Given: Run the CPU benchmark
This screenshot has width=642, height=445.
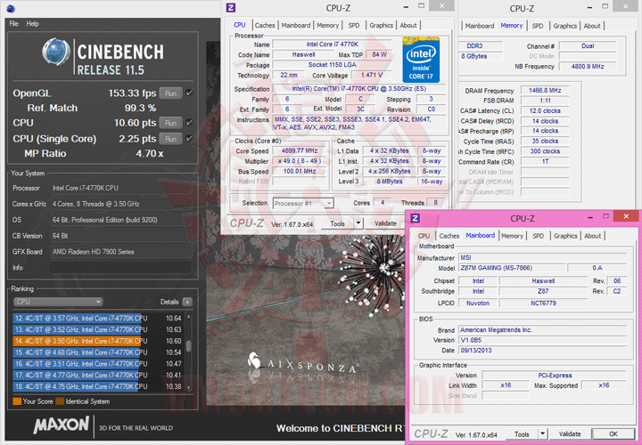Looking at the screenshot, I should point(170,123).
